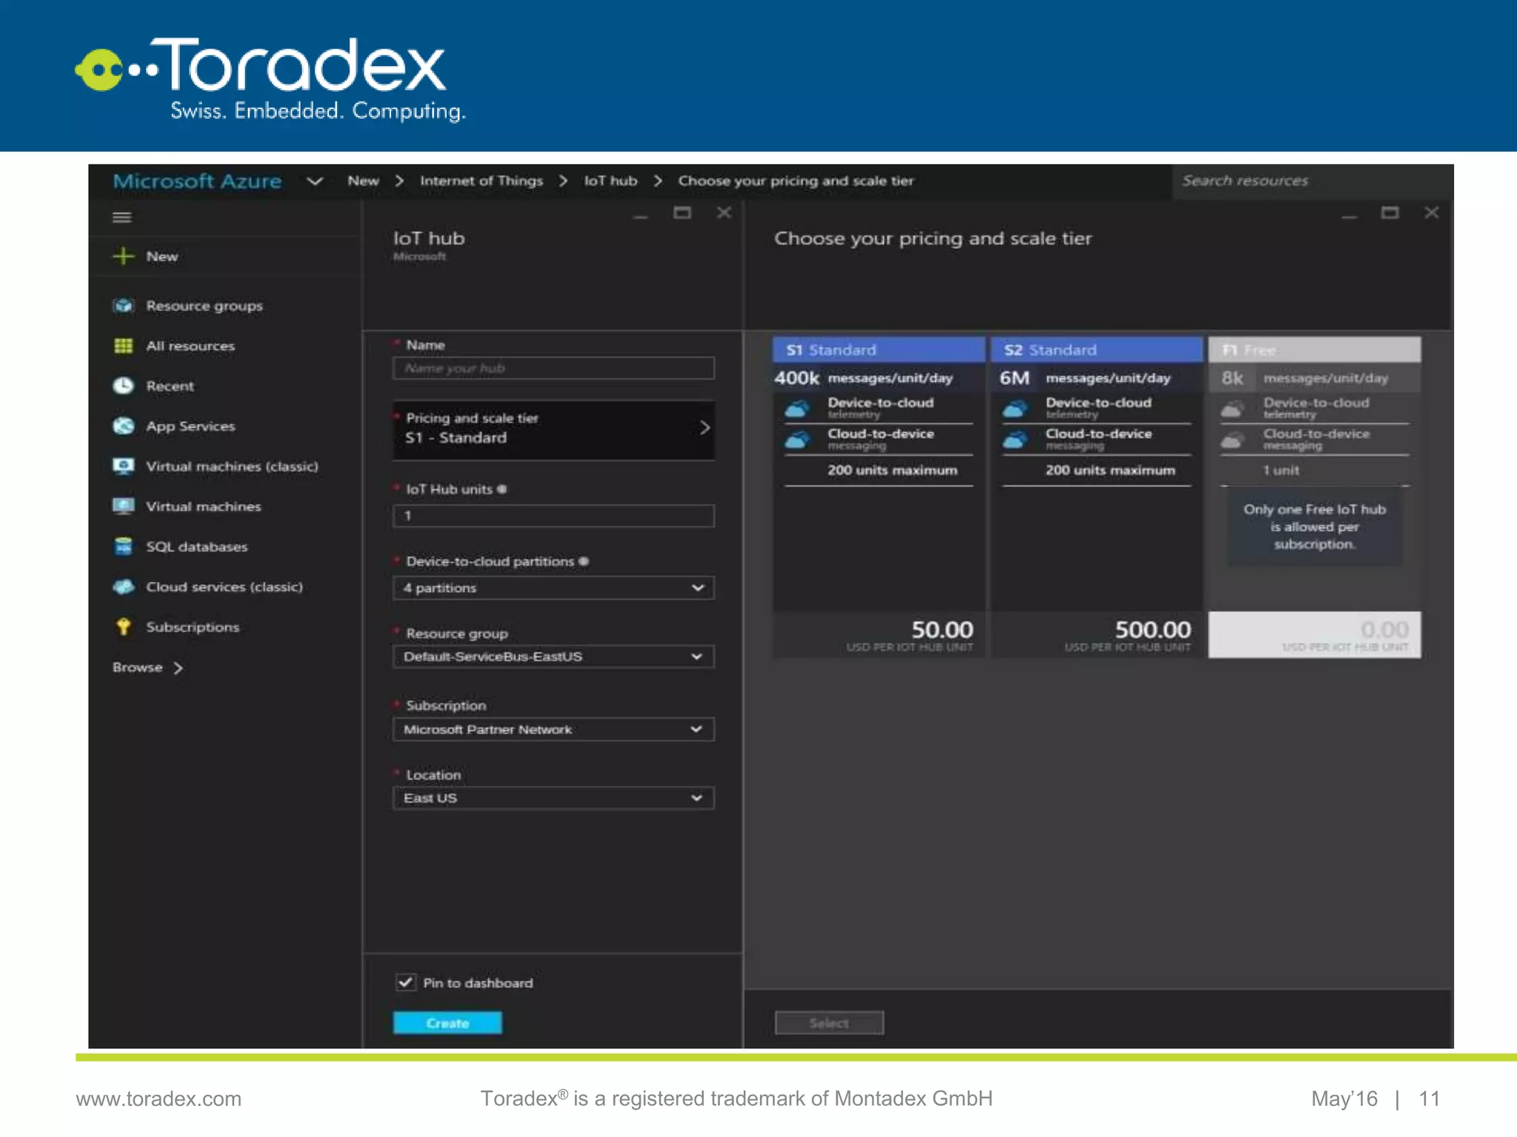Click the Select button
1517x1137 pixels.
pos(829,1023)
